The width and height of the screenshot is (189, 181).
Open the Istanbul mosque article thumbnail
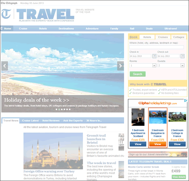(53, 151)
